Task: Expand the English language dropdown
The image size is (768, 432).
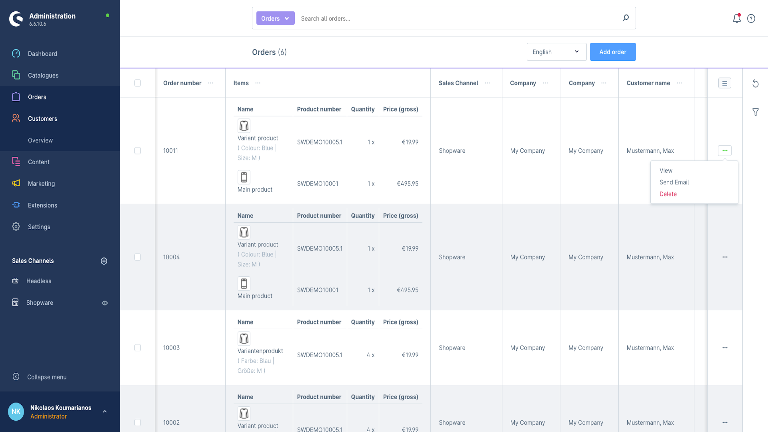Action: click(556, 52)
